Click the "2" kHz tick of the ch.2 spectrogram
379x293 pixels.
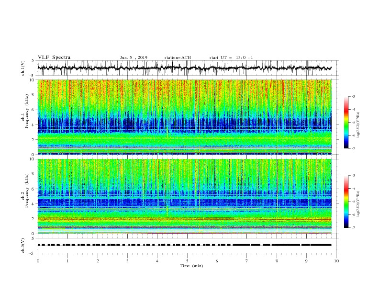[x=33, y=219]
